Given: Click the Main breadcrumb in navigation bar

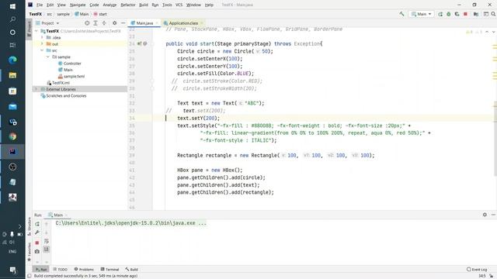Looking at the screenshot, I should (82, 14).
